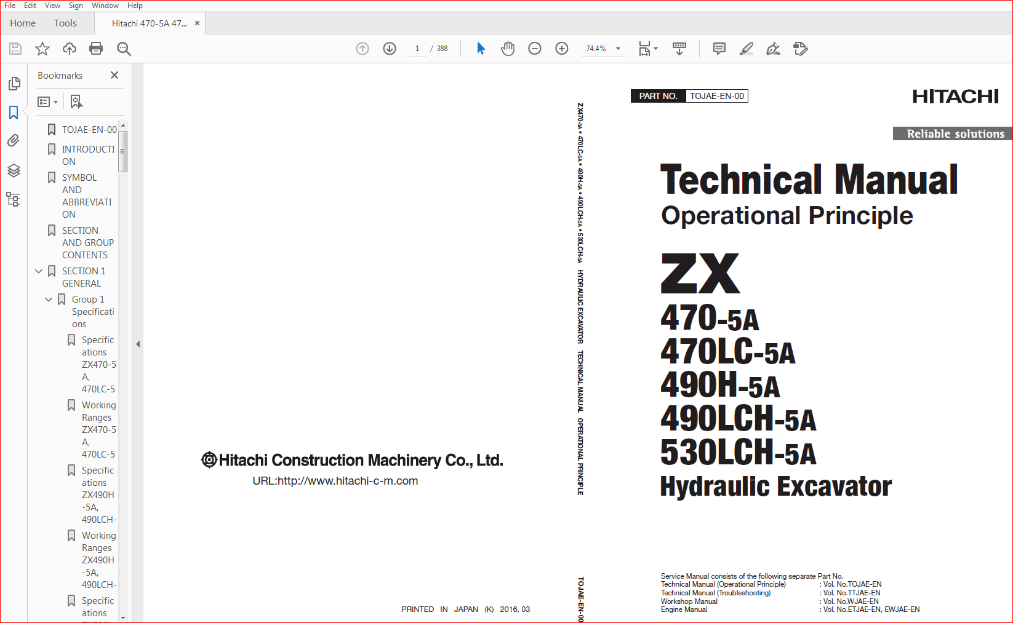Screen dimensions: 1013x623
Task: Collapse Group 1 Specifications bookmark
Action: coord(49,300)
